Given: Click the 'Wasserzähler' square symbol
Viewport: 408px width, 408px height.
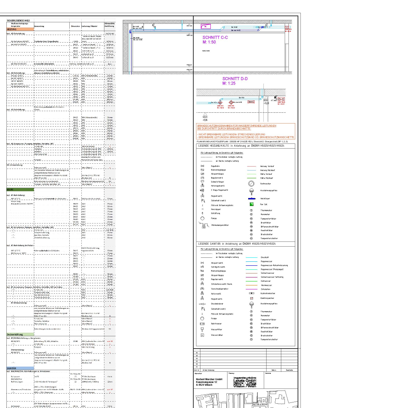Looking at the screenshot, I should pyautogui.click(x=202, y=335).
